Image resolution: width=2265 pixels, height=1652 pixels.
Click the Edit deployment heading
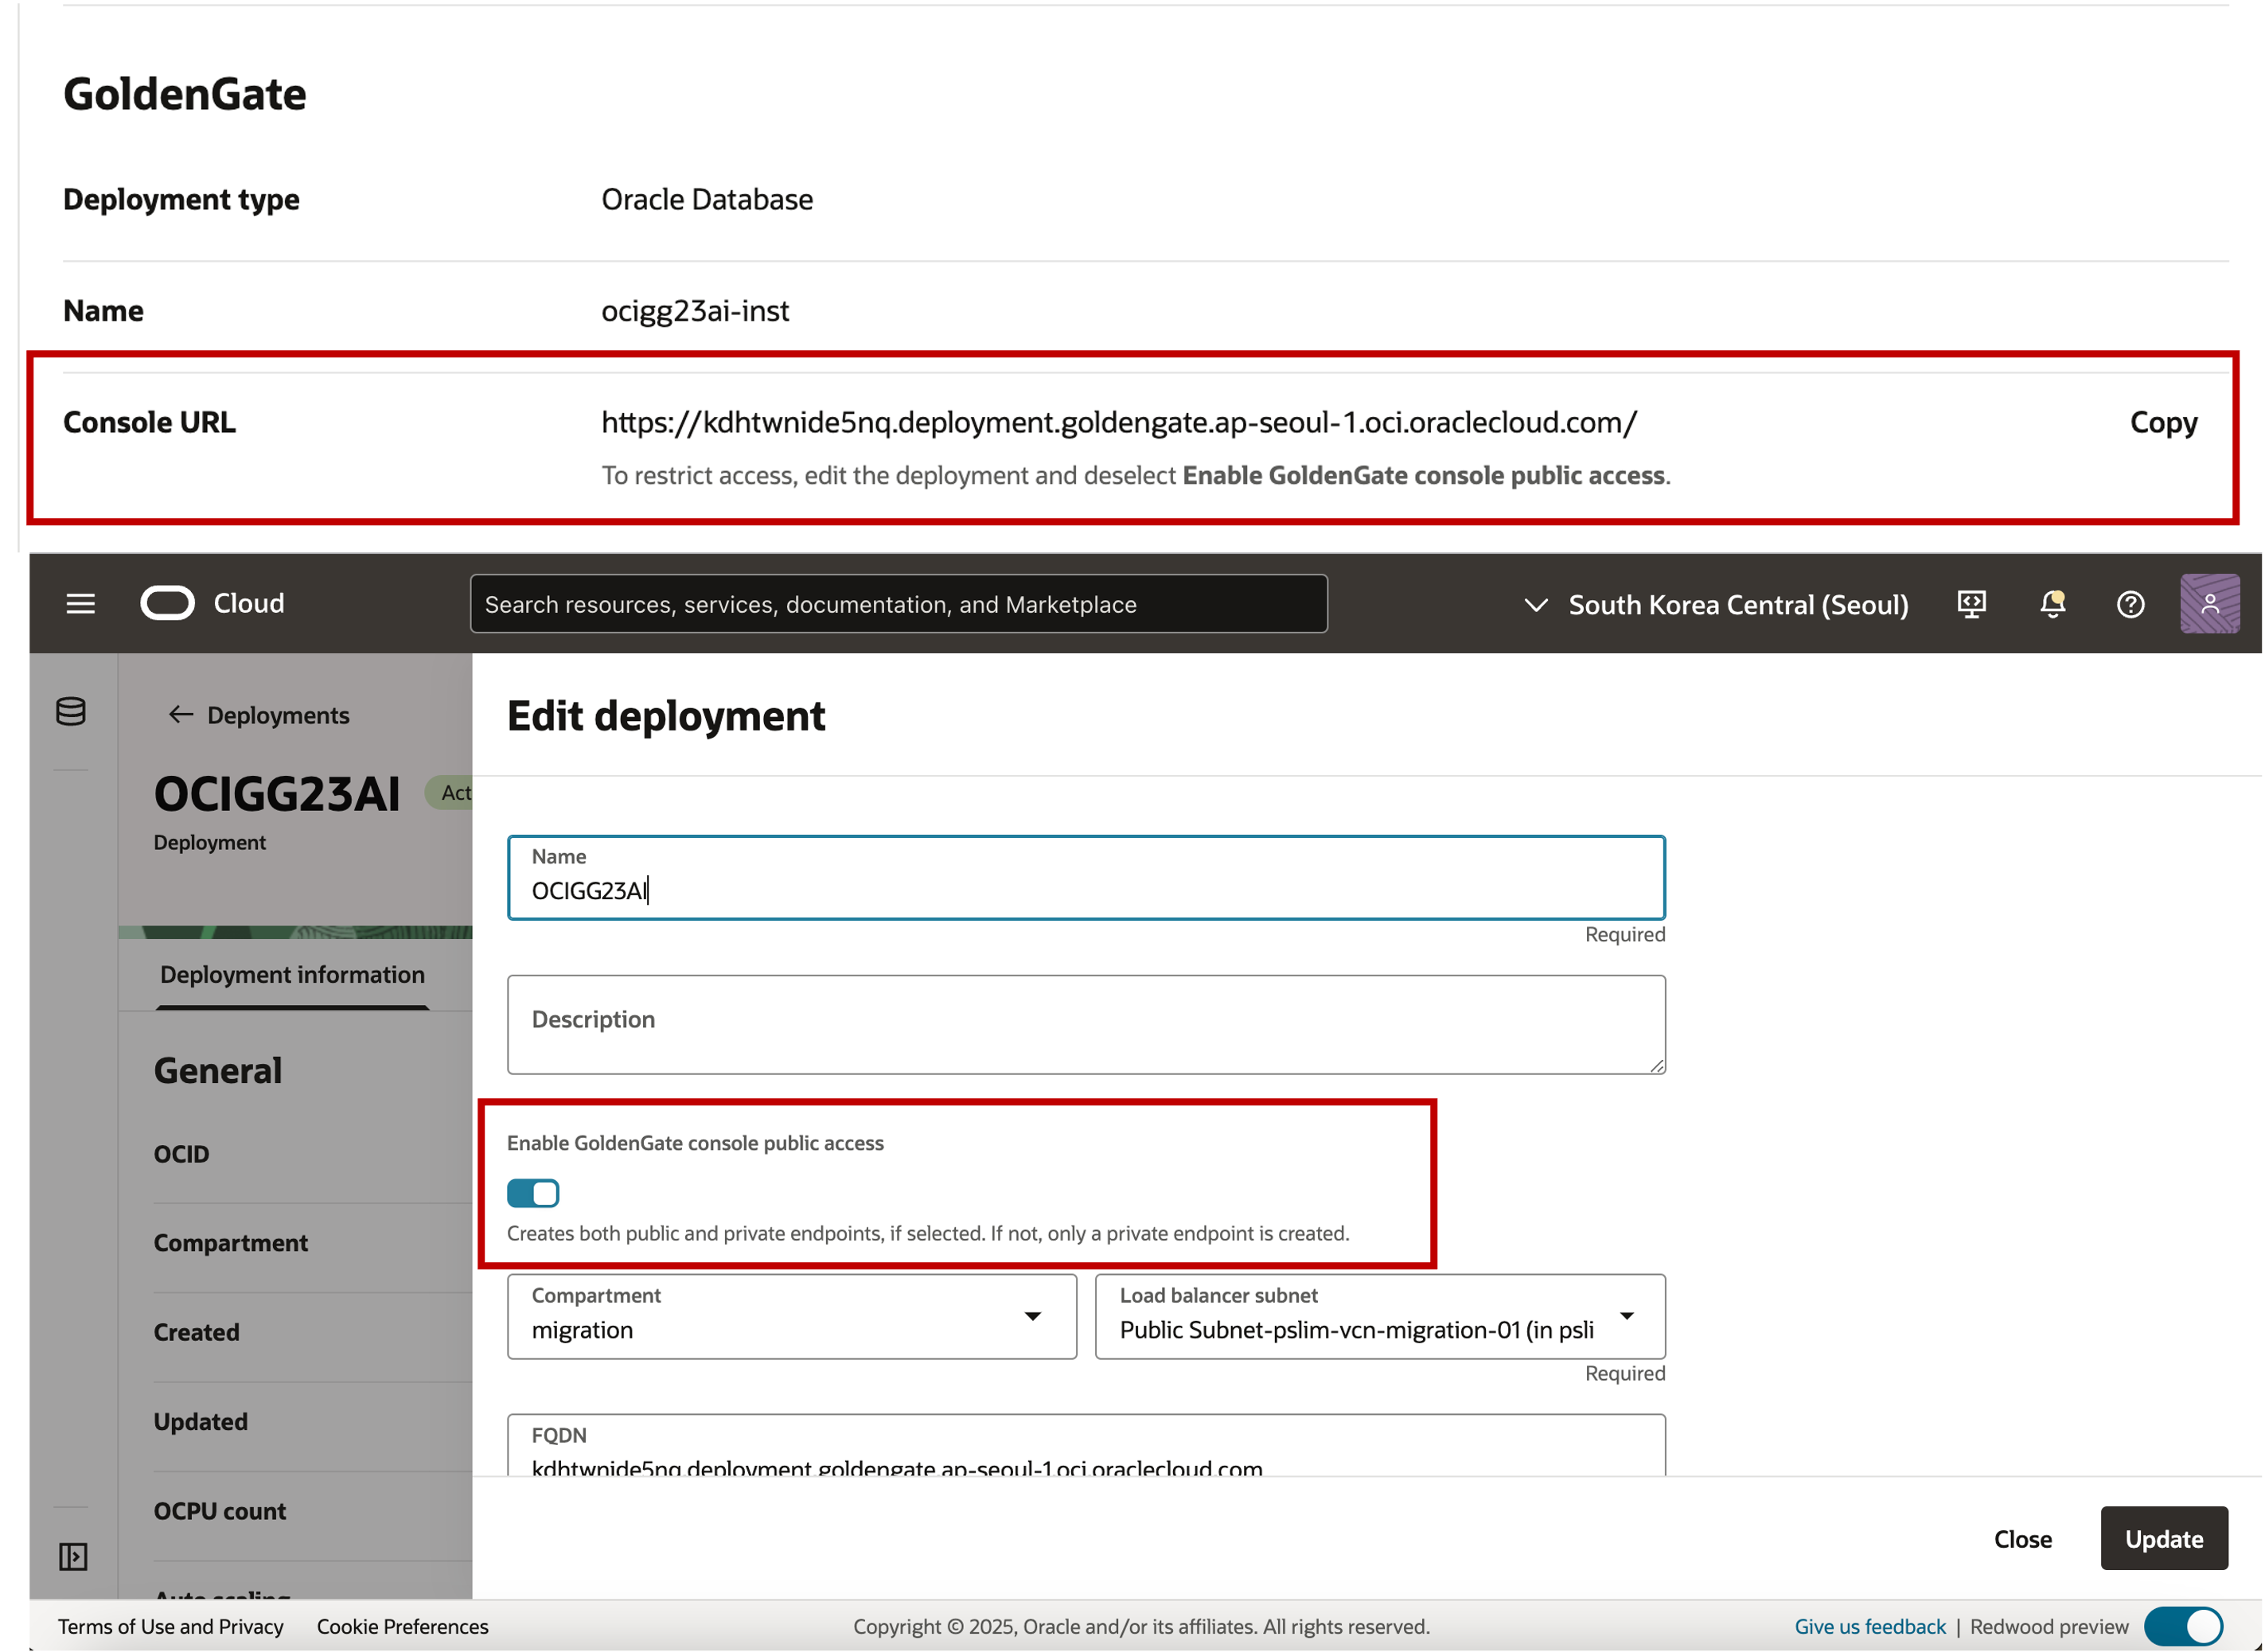(x=667, y=716)
